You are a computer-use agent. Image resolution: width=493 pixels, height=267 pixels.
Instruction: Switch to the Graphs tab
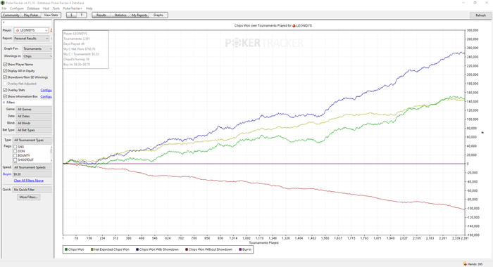click(158, 15)
